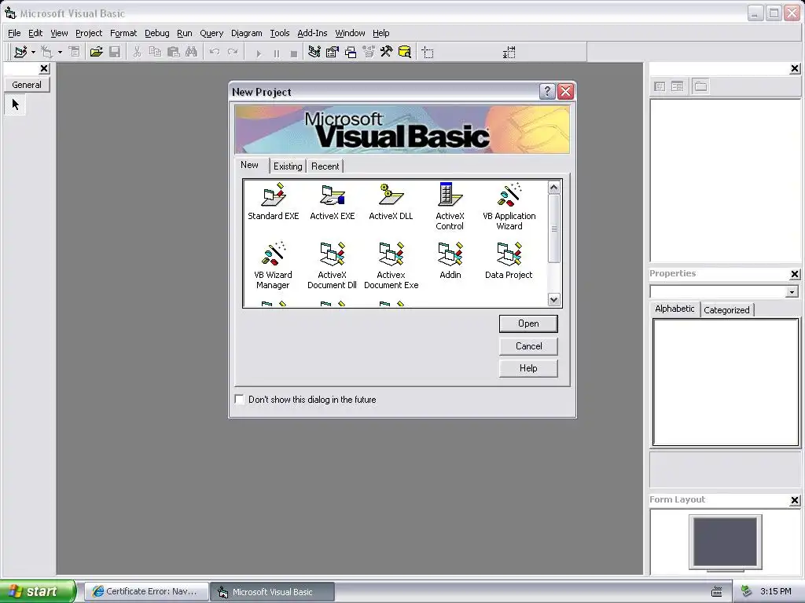The image size is (805, 603).
Task: Click the Start run toolbar button
Action: click(x=259, y=53)
